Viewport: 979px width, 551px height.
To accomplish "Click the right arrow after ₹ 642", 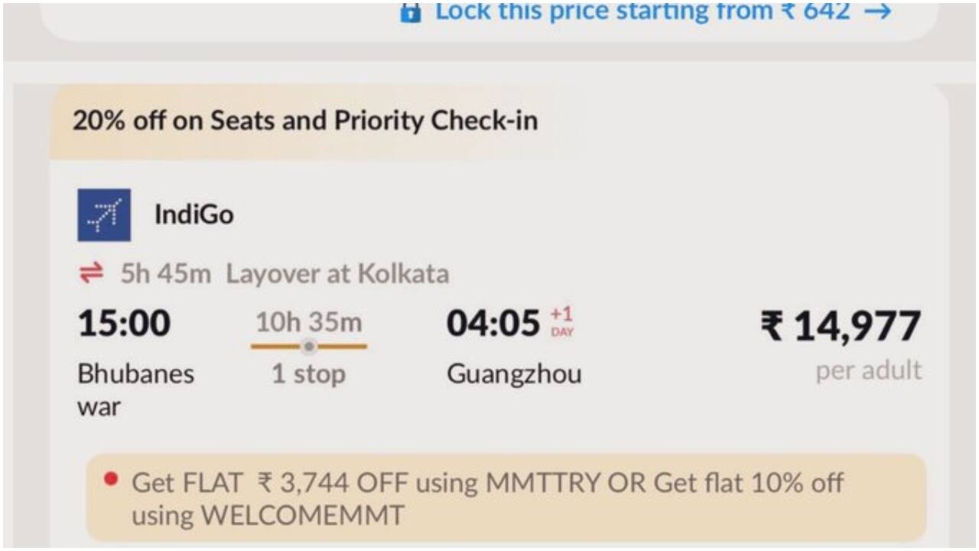I will pyautogui.click(x=880, y=11).
